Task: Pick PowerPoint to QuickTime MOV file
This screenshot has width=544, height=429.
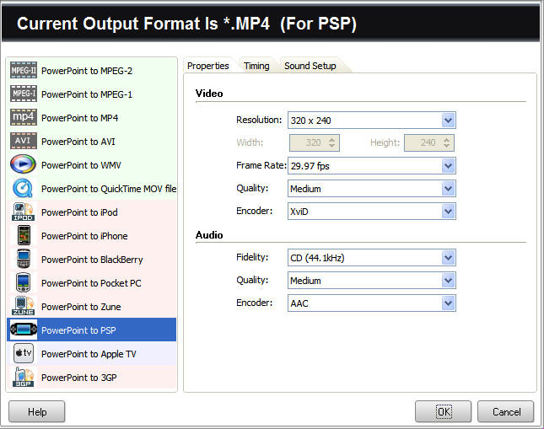Action: pyautogui.click(x=92, y=189)
